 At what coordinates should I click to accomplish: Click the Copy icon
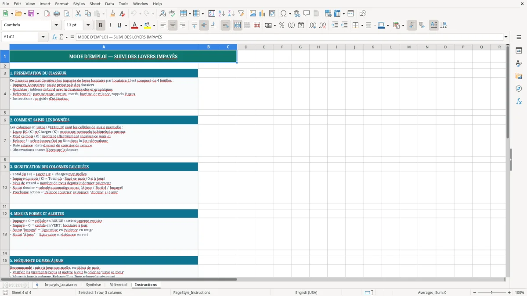[x=88, y=14]
